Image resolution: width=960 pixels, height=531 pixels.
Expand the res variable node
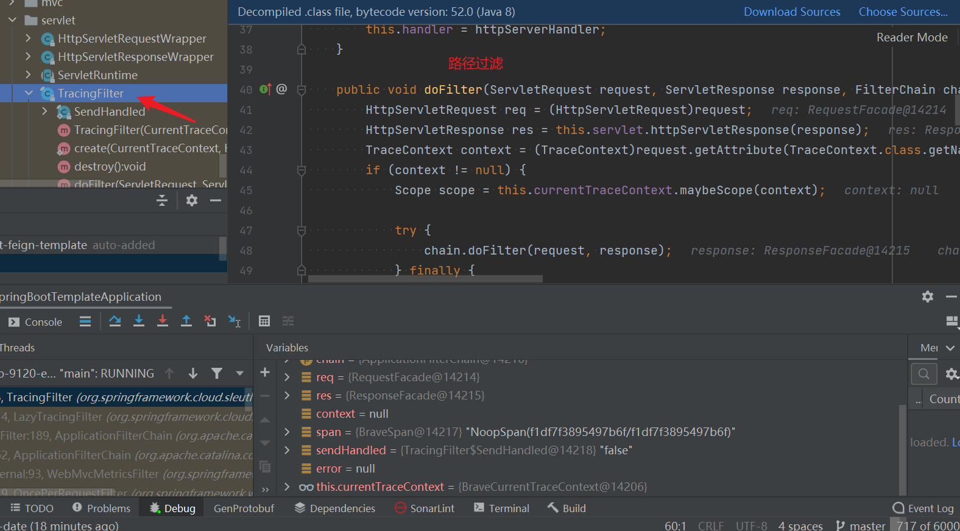(287, 396)
